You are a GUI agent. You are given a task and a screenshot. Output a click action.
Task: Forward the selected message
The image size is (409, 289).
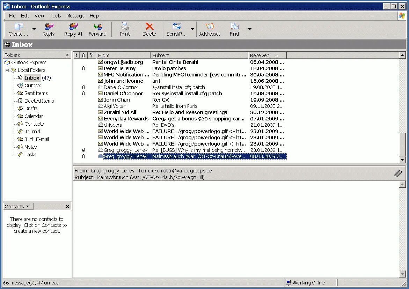tap(97, 29)
